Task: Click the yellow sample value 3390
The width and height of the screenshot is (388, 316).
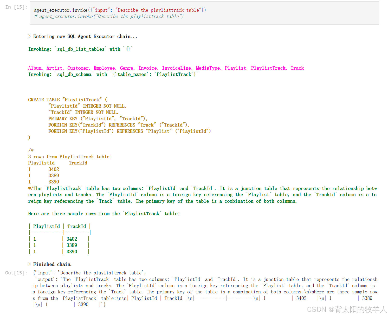Action: [54, 182]
